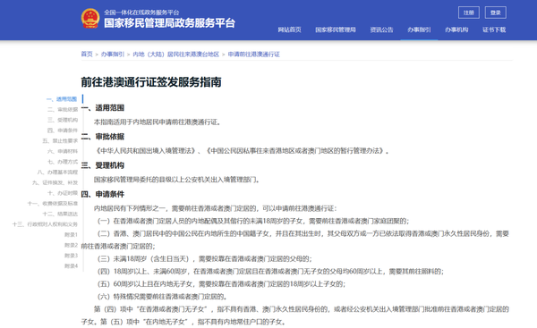Click condition (三) 未满18周岁（含生日当天）

click(205, 258)
